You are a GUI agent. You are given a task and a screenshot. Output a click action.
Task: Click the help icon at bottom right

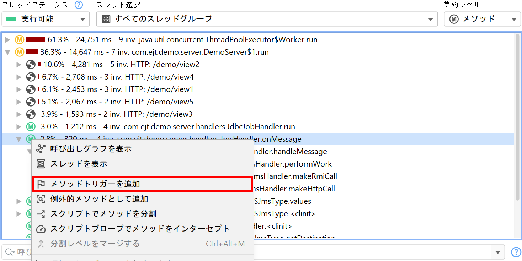point(516,252)
